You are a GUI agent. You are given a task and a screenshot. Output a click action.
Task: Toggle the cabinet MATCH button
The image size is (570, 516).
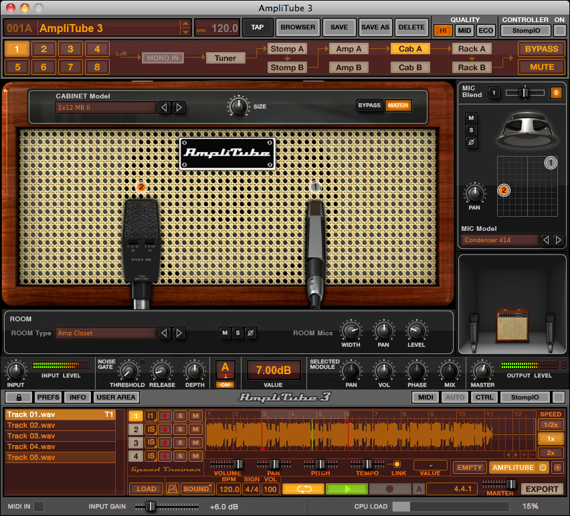click(398, 106)
